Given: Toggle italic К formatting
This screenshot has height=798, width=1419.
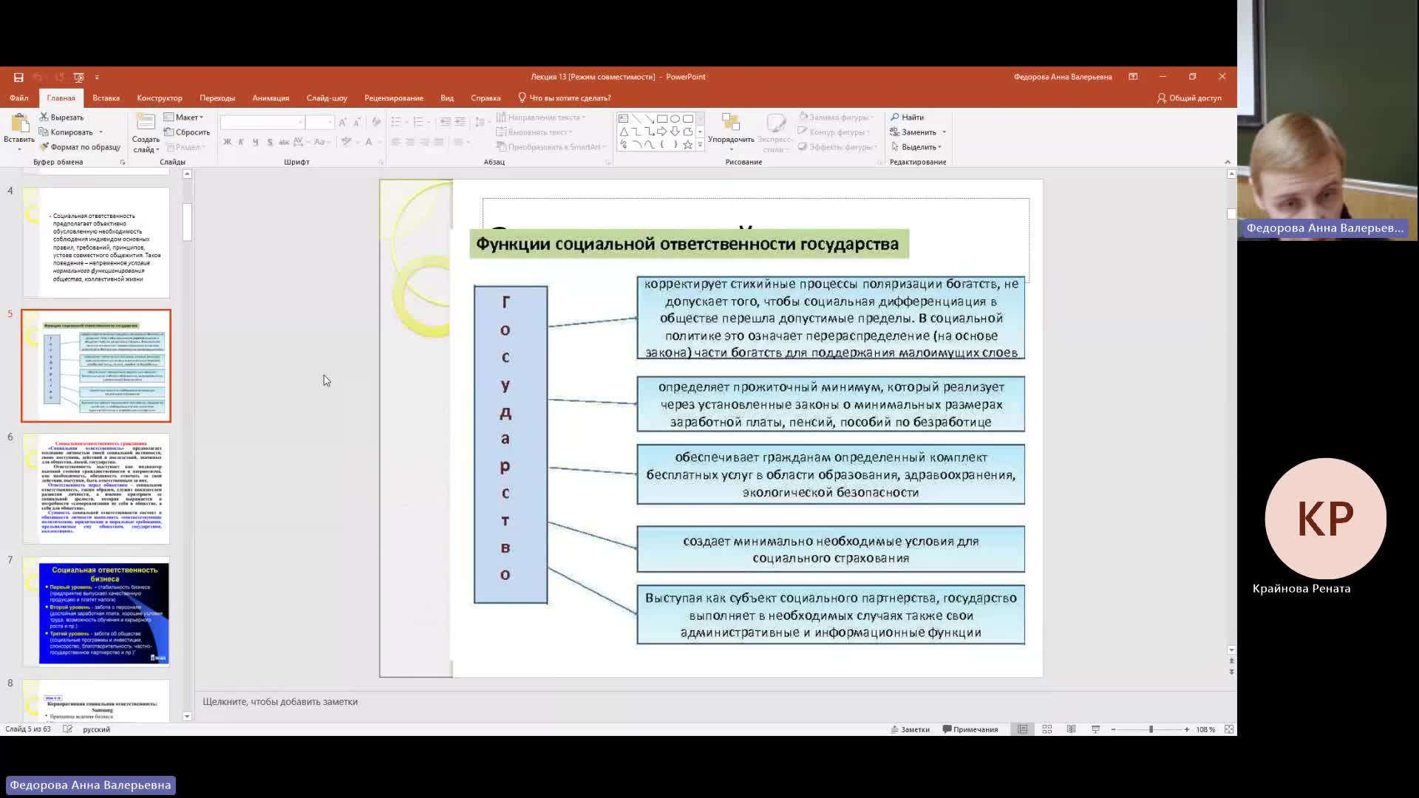Looking at the screenshot, I should tap(241, 142).
